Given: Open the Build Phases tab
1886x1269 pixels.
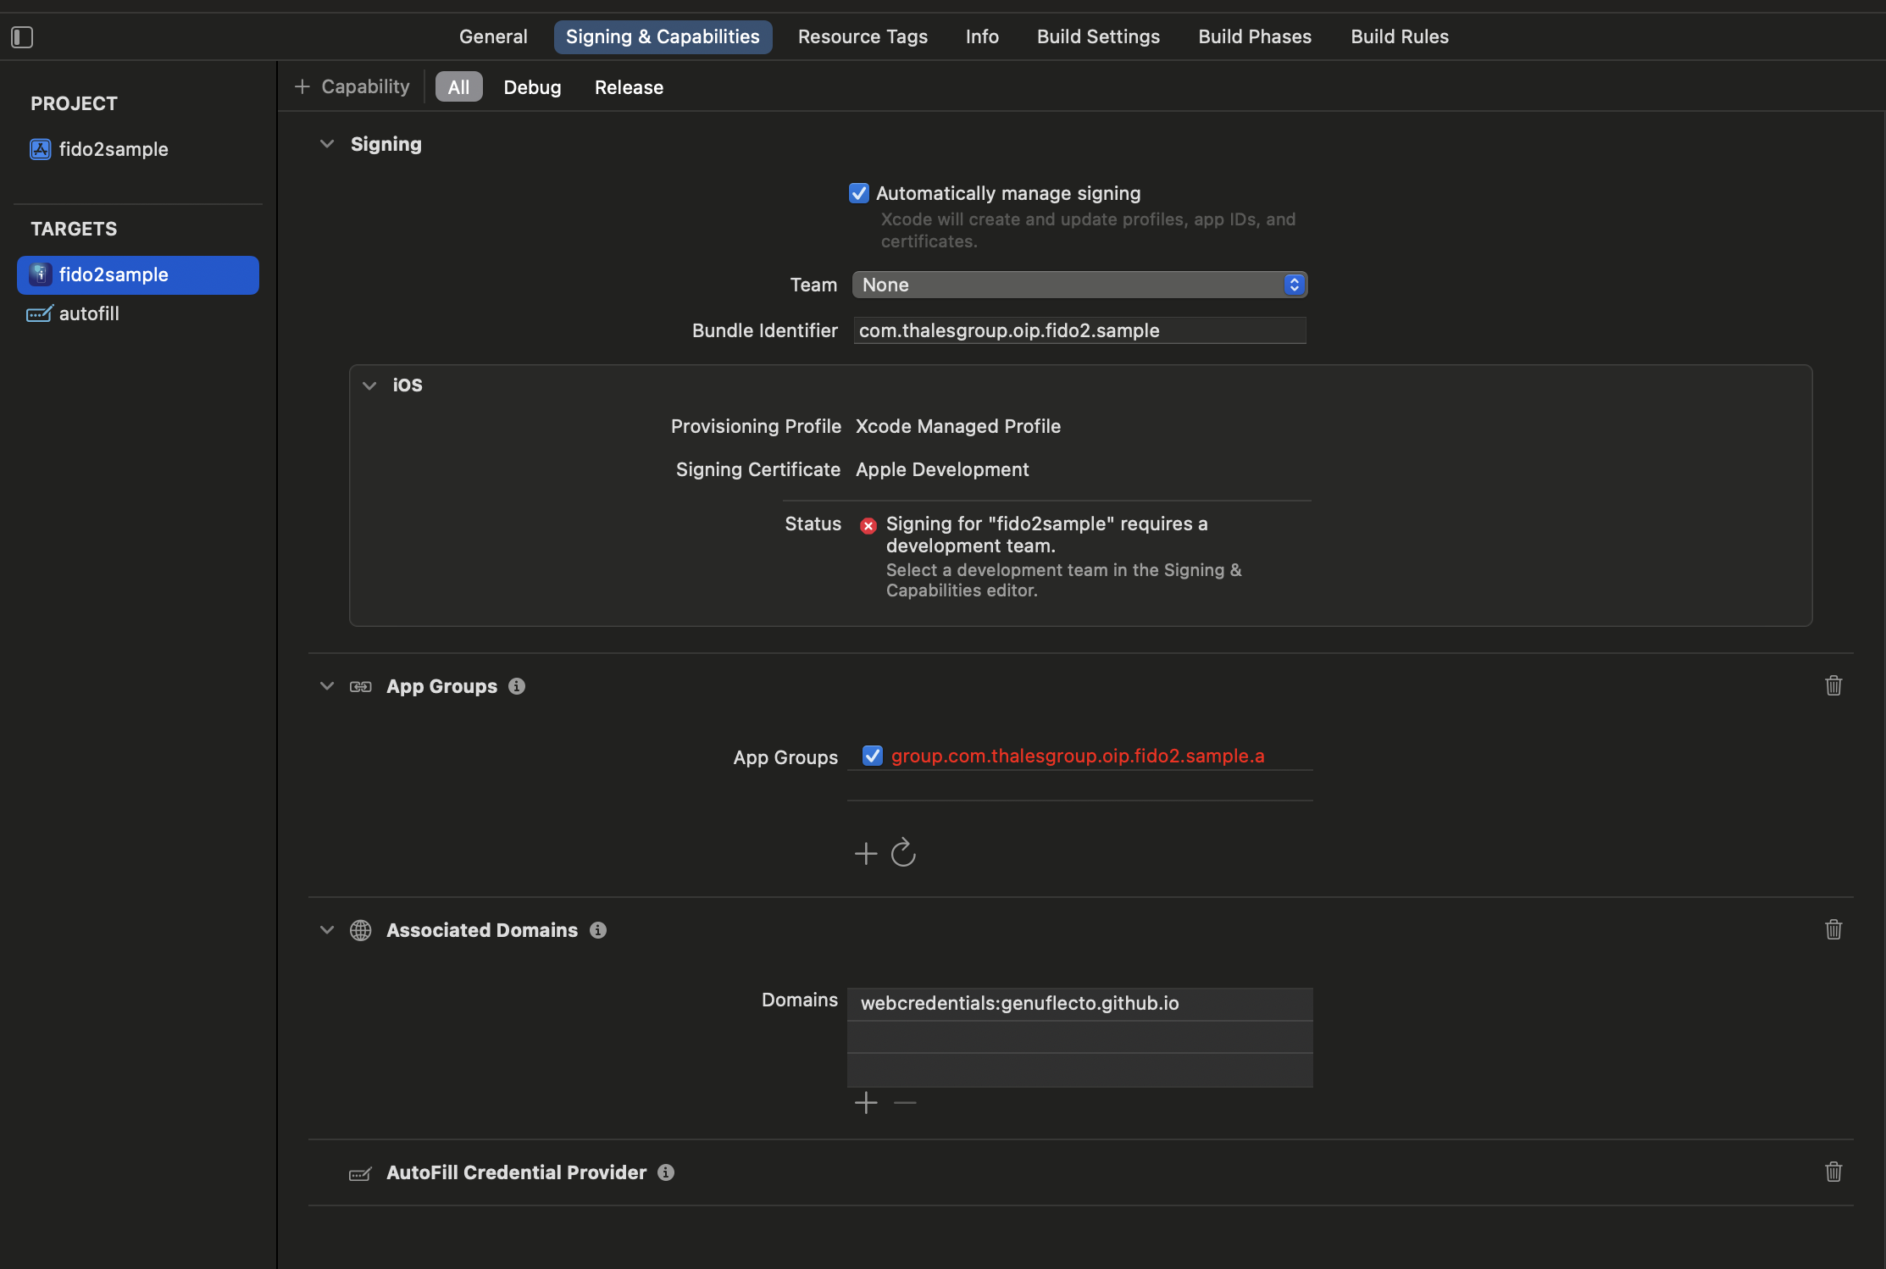Looking at the screenshot, I should [1255, 36].
